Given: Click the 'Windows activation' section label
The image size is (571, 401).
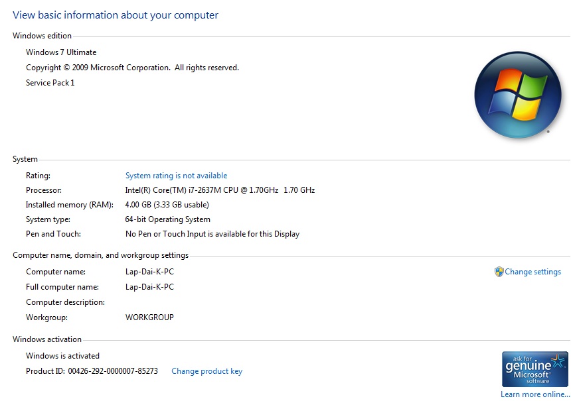Looking at the screenshot, I should 47,339.
